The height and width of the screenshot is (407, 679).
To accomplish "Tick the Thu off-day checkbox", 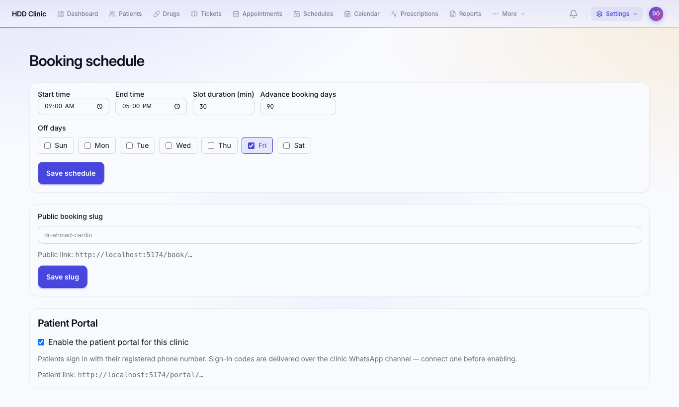I will [x=211, y=145].
